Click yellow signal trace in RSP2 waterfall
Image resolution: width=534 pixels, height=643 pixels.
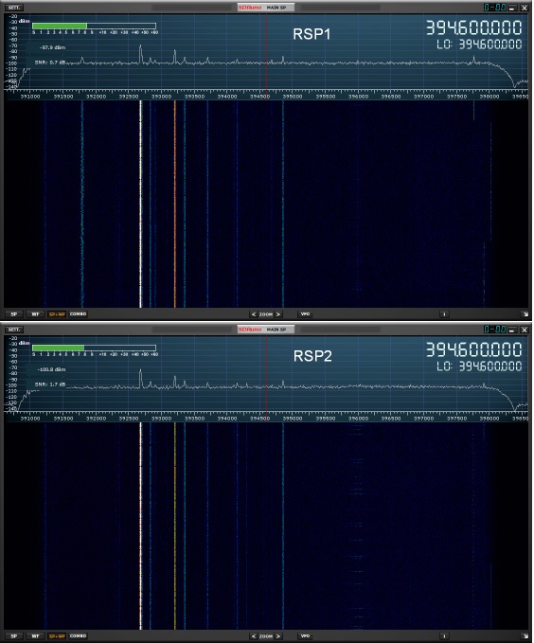(x=175, y=527)
